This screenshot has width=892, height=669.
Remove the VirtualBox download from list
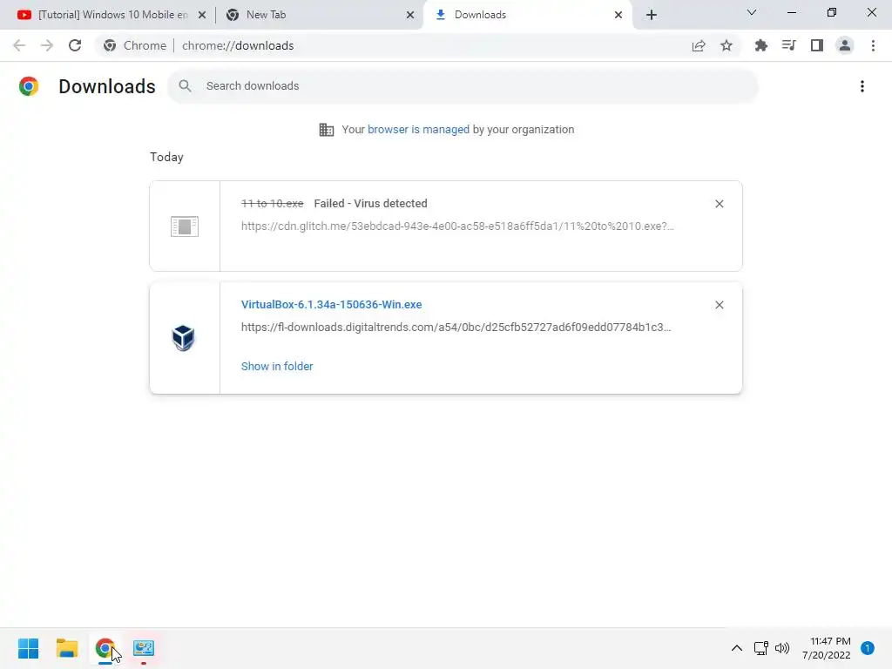coord(719,305)
